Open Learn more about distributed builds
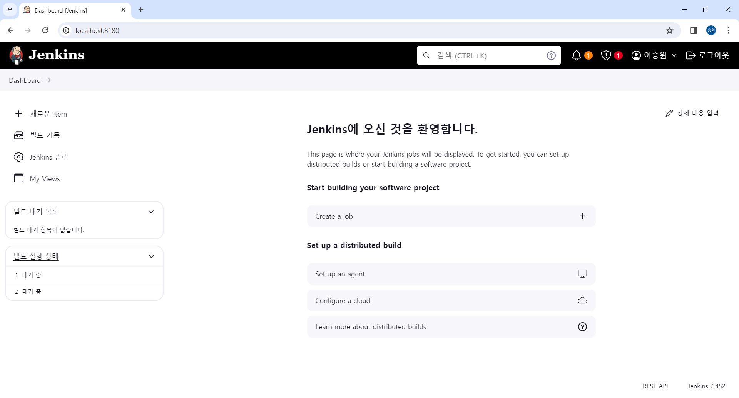Viewport: 739px width, 398px height. click(x=451, y=326)
